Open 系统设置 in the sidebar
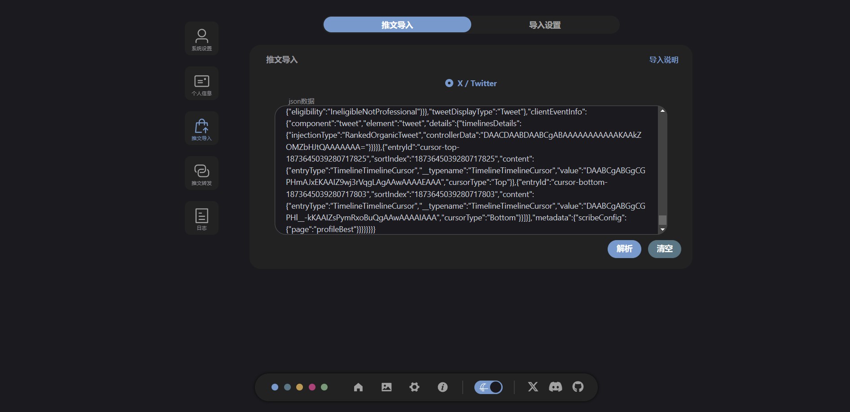This screenshot has width=850, height=412. (x=202, y=39)
